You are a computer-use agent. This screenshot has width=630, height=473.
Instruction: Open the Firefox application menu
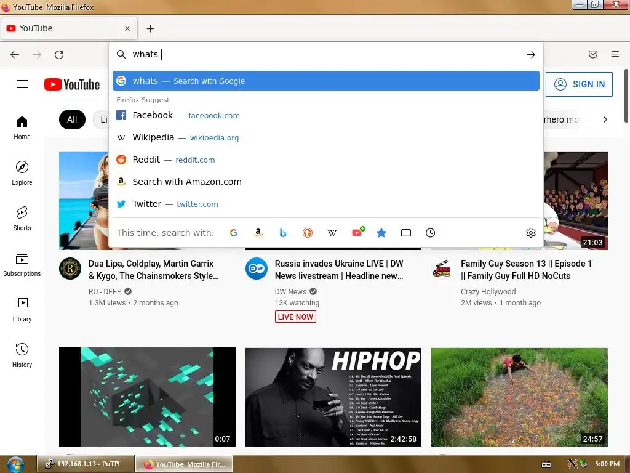coord(615,54)
